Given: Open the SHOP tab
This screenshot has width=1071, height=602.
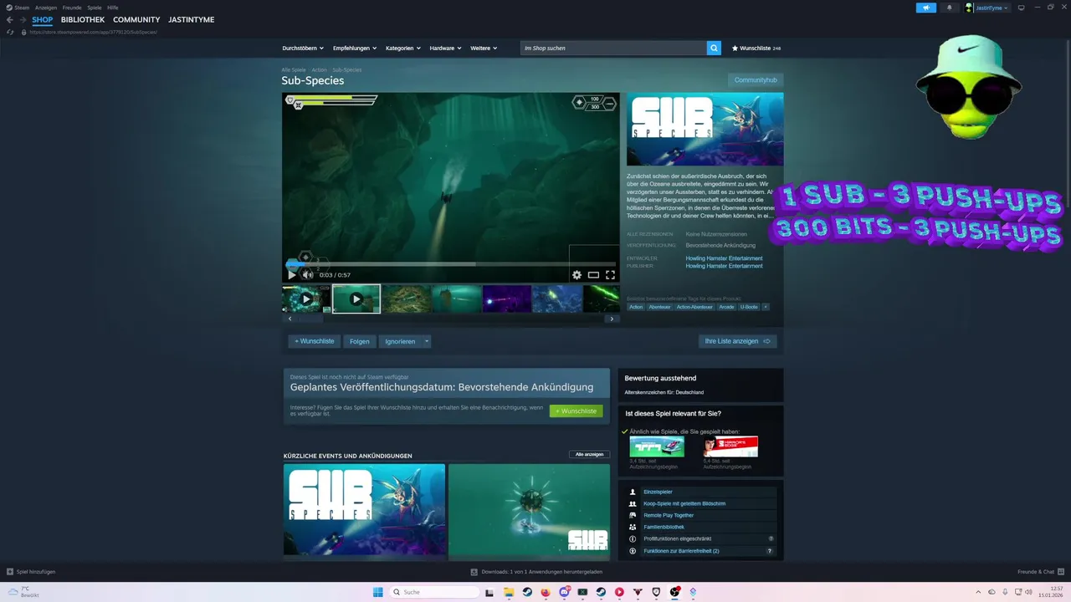Looking at the screenshot, I should (42, 19).
